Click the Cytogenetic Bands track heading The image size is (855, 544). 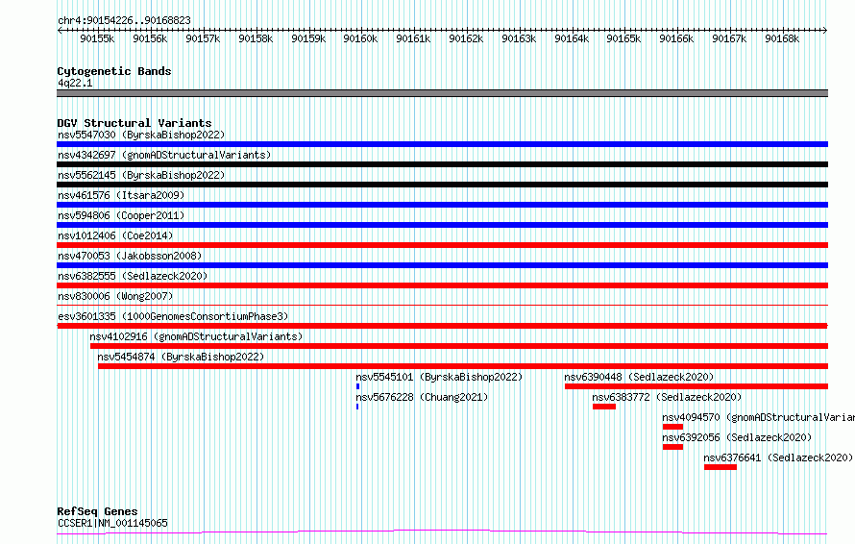114,71
